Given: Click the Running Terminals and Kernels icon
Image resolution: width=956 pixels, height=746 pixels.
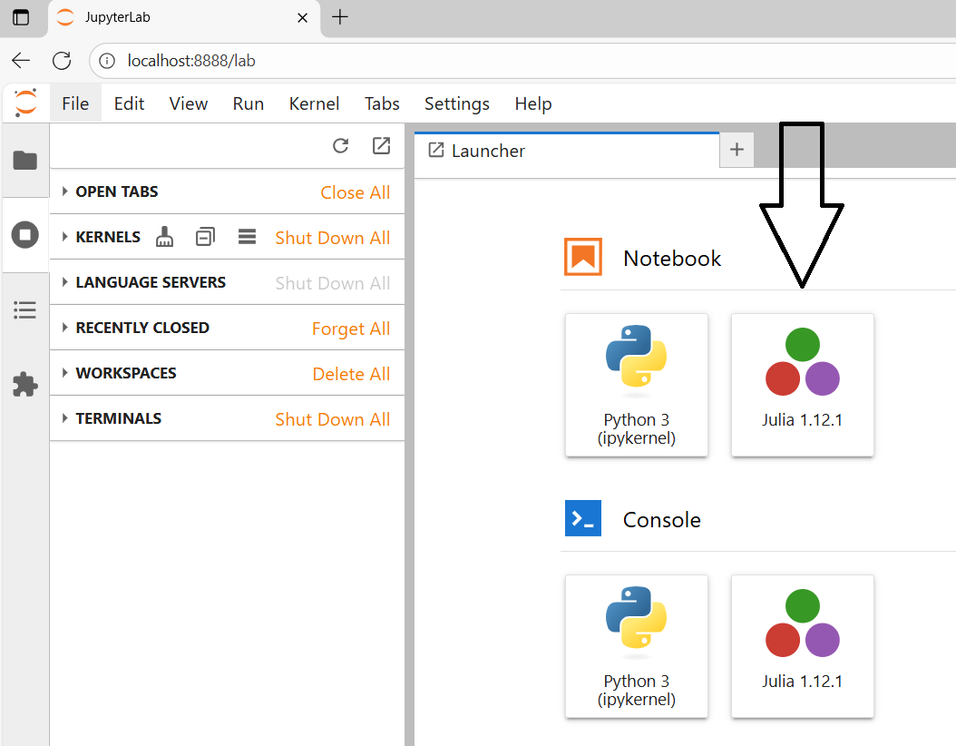Looking at the screenshot, I should 25,235.
